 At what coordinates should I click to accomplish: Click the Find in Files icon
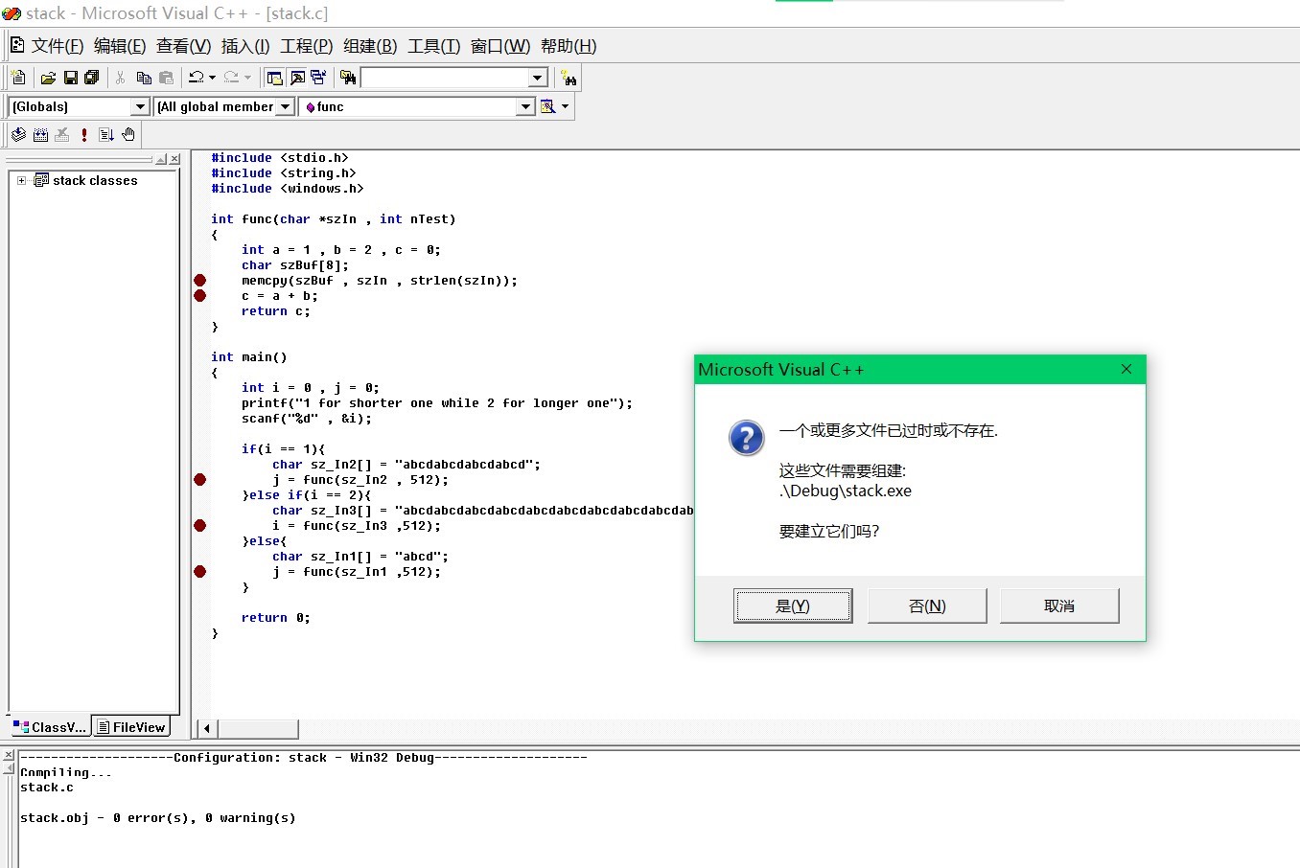[x=348, y=78]
